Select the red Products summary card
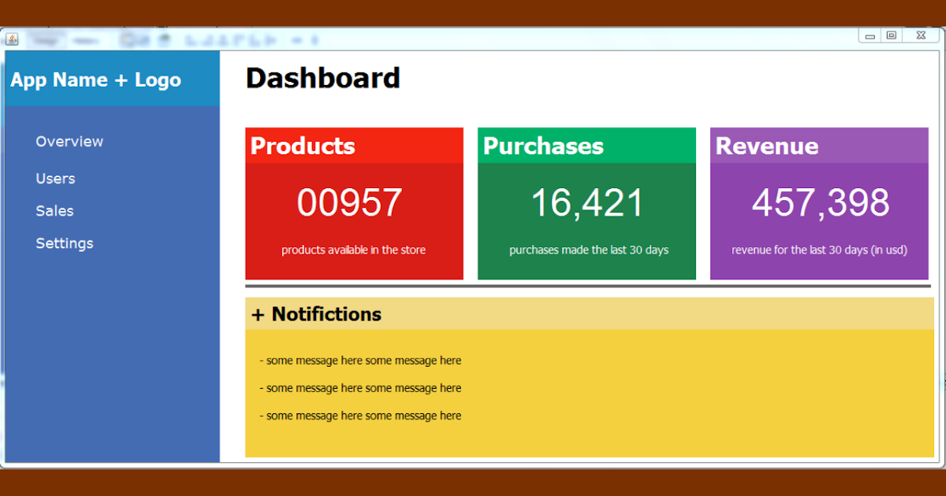Screen dimensions: 946x496 pos(354,203)
